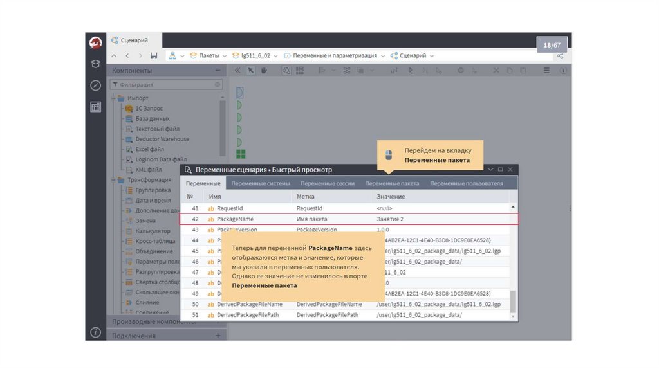Collapse the Трансформация tree group
This screenshot has width=659, height=369.
(113, 180)
